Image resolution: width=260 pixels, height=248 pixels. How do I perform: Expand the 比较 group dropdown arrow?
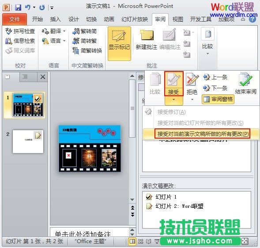(x=207, y=54)
